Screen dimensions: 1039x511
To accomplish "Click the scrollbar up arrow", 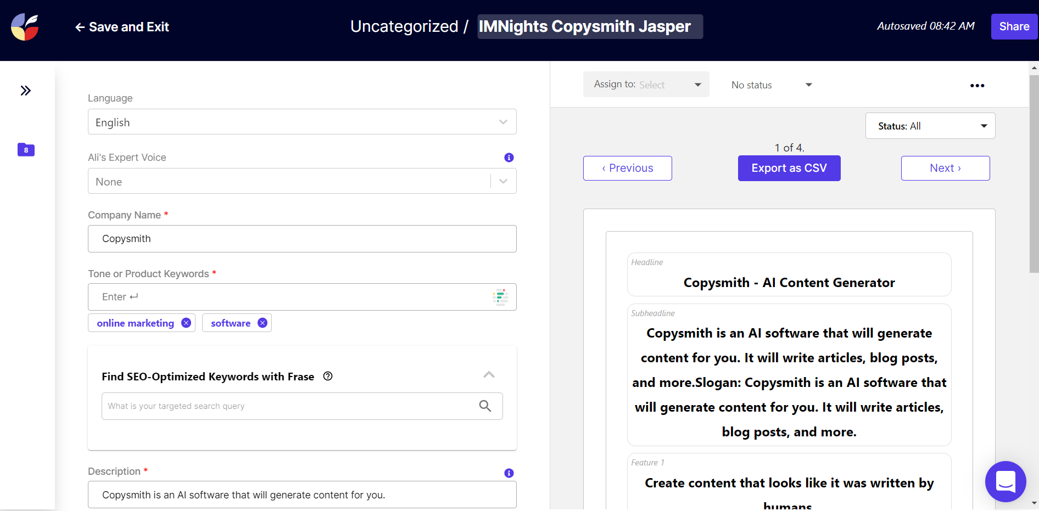I will 1034,68.
